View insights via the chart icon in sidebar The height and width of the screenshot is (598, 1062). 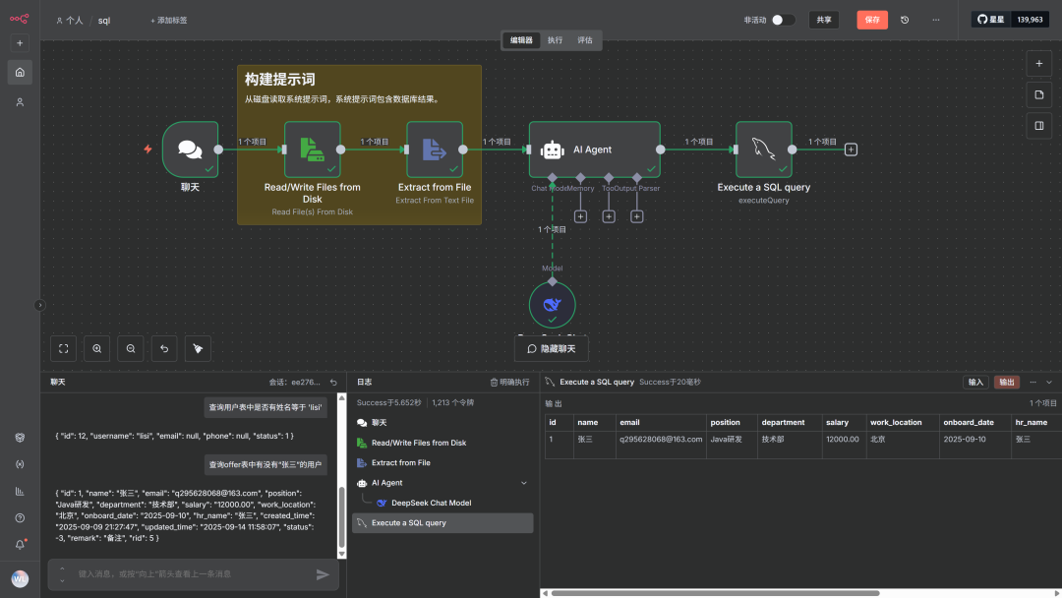pos(20,490)
